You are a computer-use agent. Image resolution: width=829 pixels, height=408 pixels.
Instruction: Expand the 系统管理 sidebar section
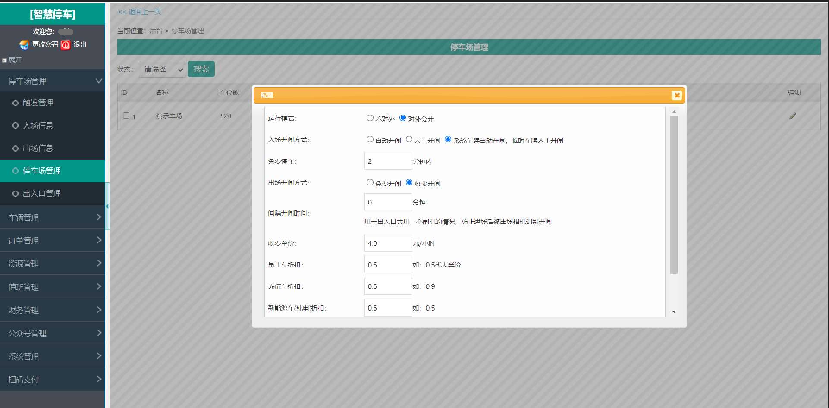[x=53, y=356]
